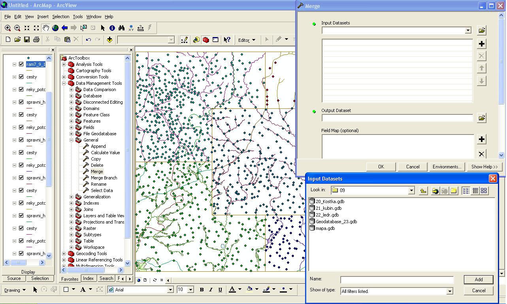The image size is (507, 304).
Task: Click the Font Color swatch button
Action: pyautogui.click(x=232, y=290)
